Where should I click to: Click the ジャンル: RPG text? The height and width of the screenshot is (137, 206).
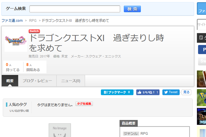136,133
